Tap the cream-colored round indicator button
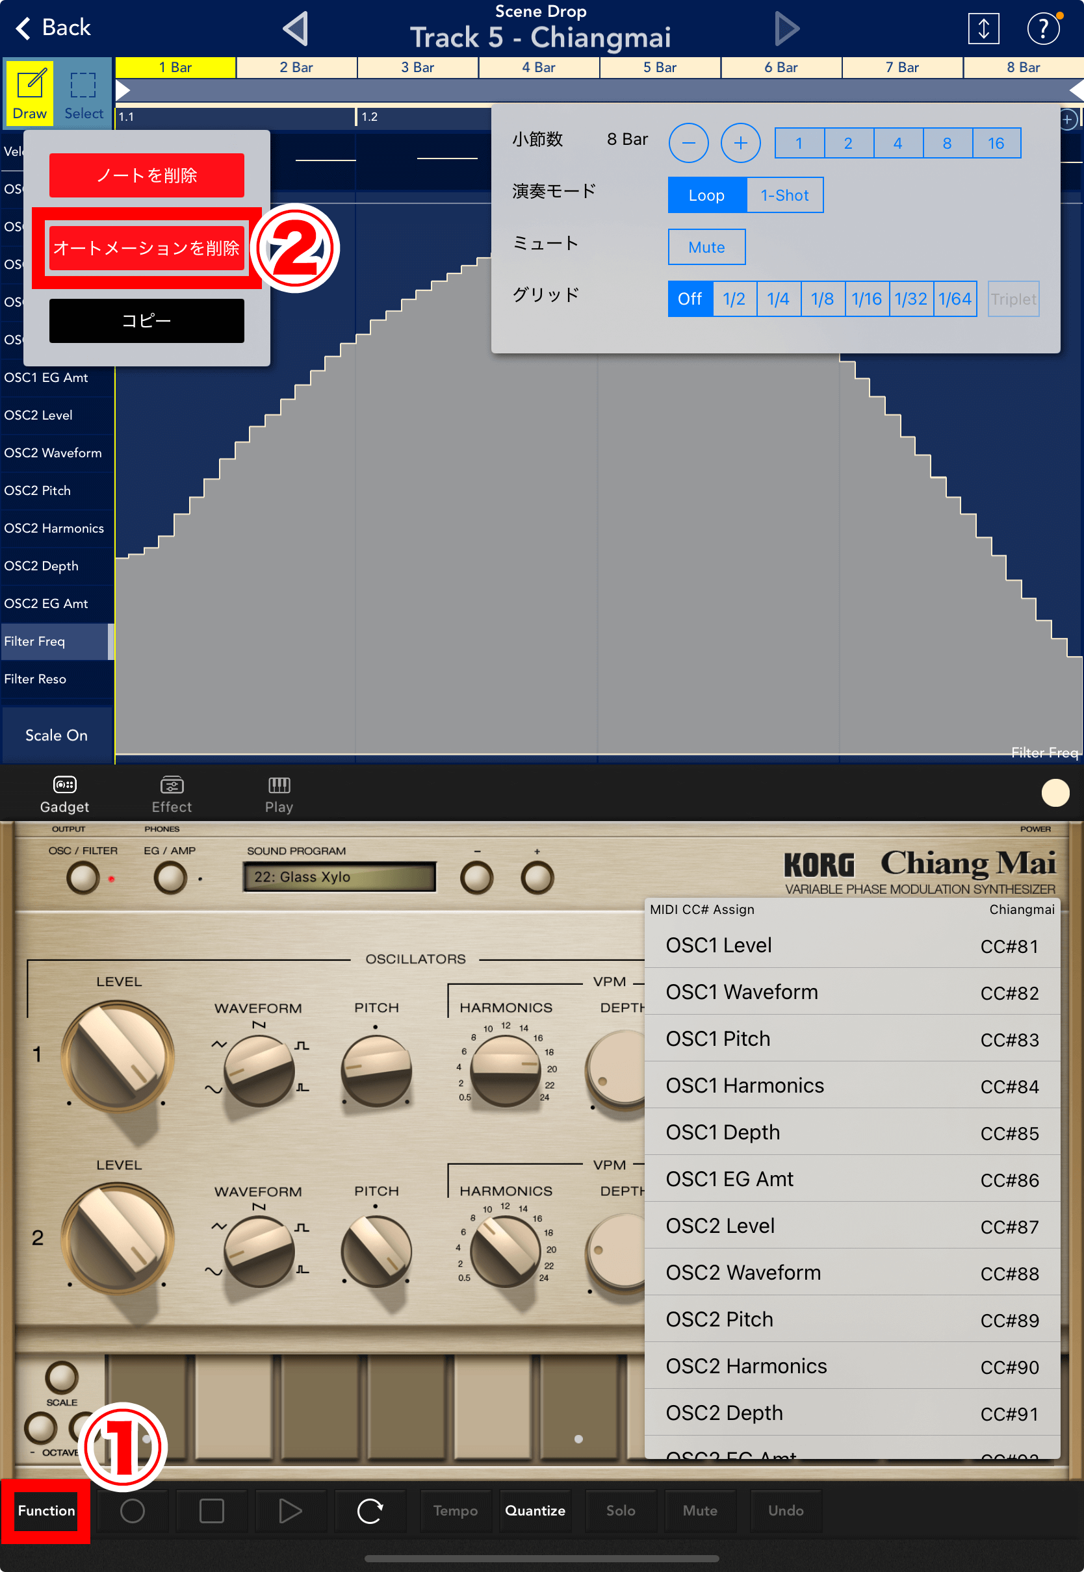The height and width of the screenshot is (1572, 1084). [x=1055, y=792]
